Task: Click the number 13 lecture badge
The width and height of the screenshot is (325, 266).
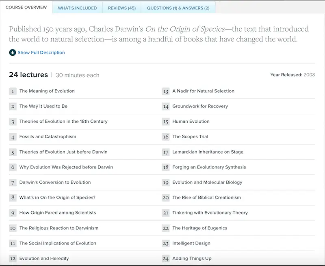Action: pos(166,91)
